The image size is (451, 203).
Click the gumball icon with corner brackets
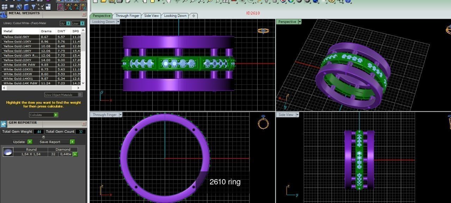(x=69, y=7)
